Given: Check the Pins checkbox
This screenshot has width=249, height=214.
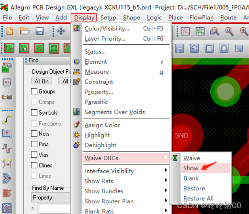Looking at the screenshot, I should [34, 144].
